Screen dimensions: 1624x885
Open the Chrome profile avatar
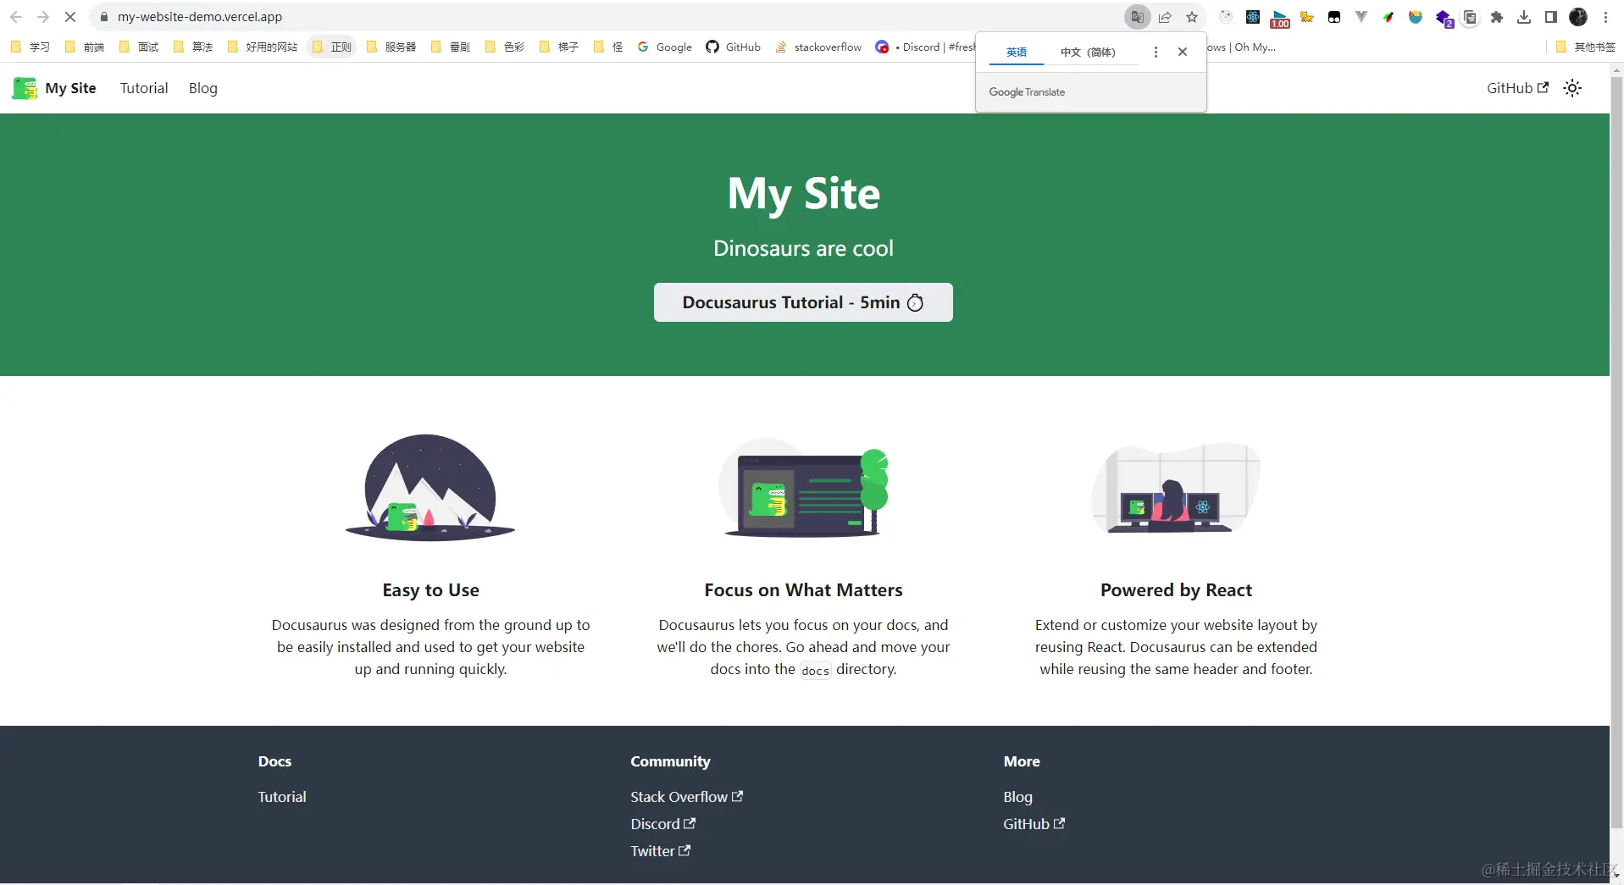click(x=1578, y=17)
